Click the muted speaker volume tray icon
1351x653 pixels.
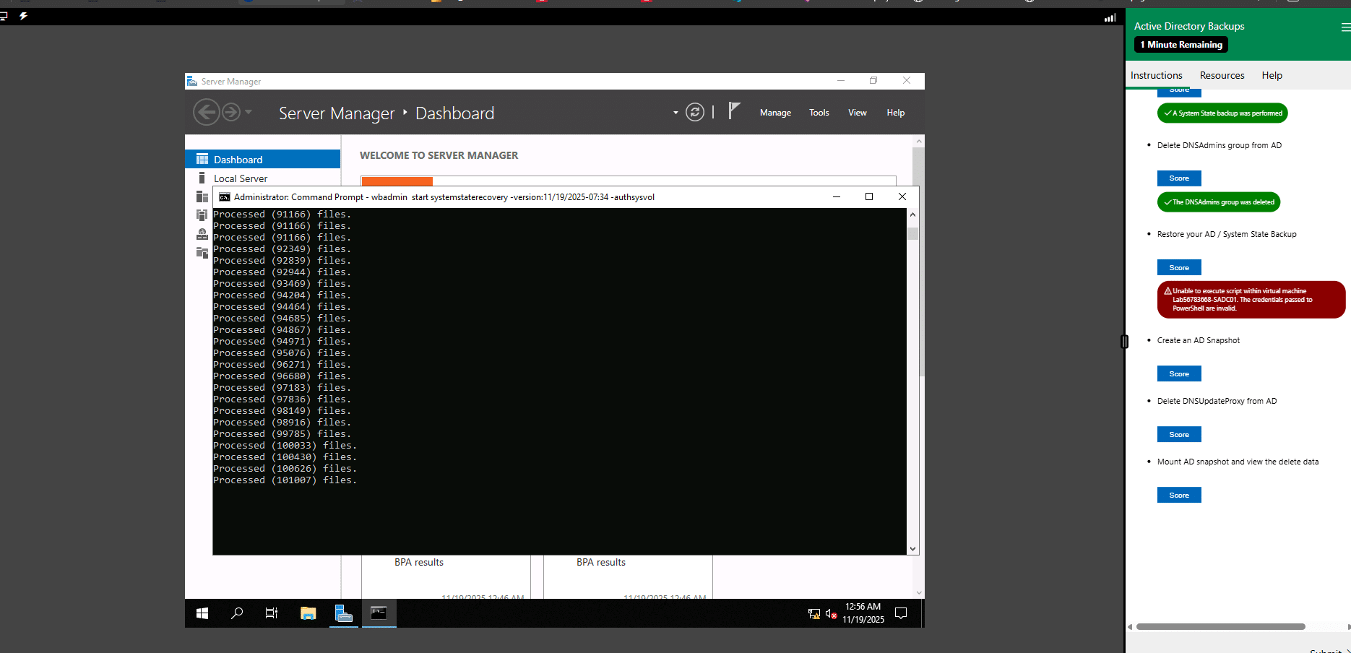pos(831,614)
